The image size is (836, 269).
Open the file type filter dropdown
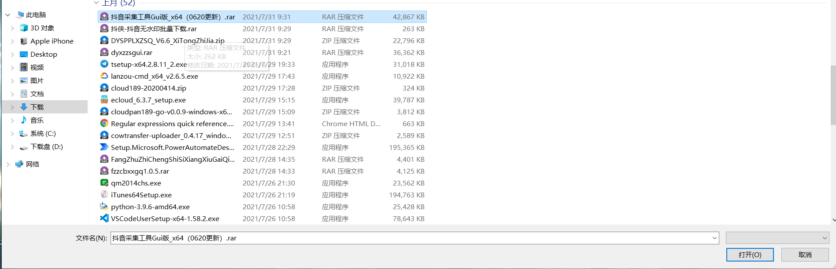click(777, 238)
